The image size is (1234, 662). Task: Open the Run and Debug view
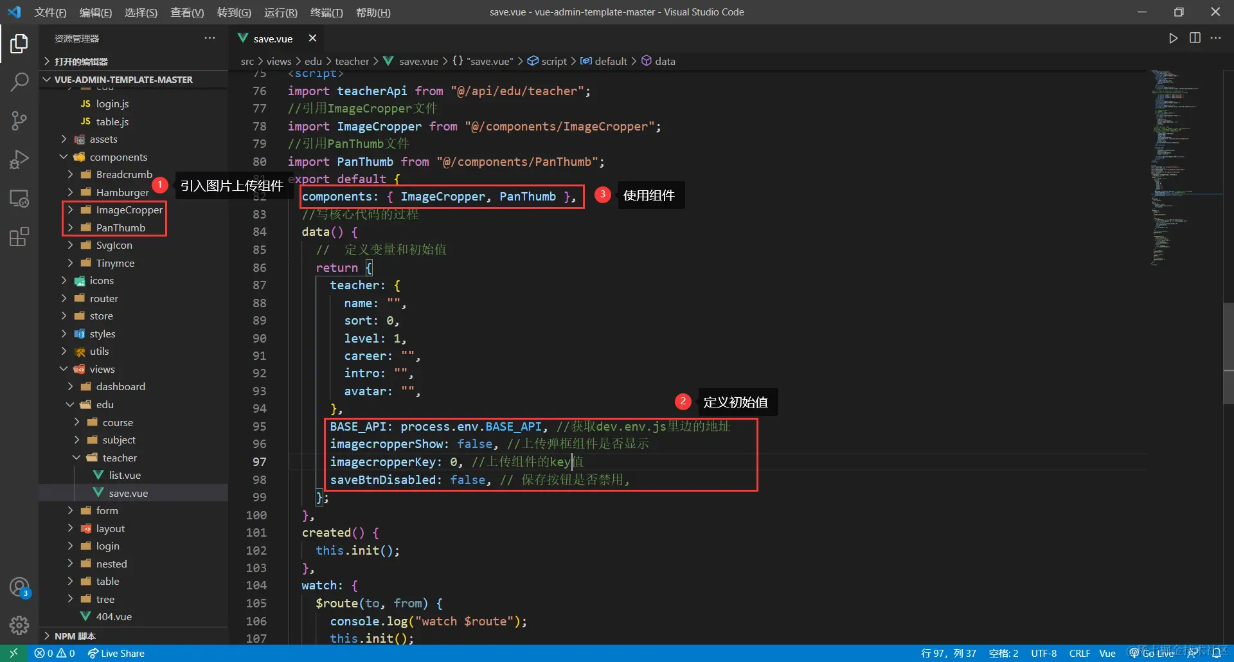click(19, 159)
